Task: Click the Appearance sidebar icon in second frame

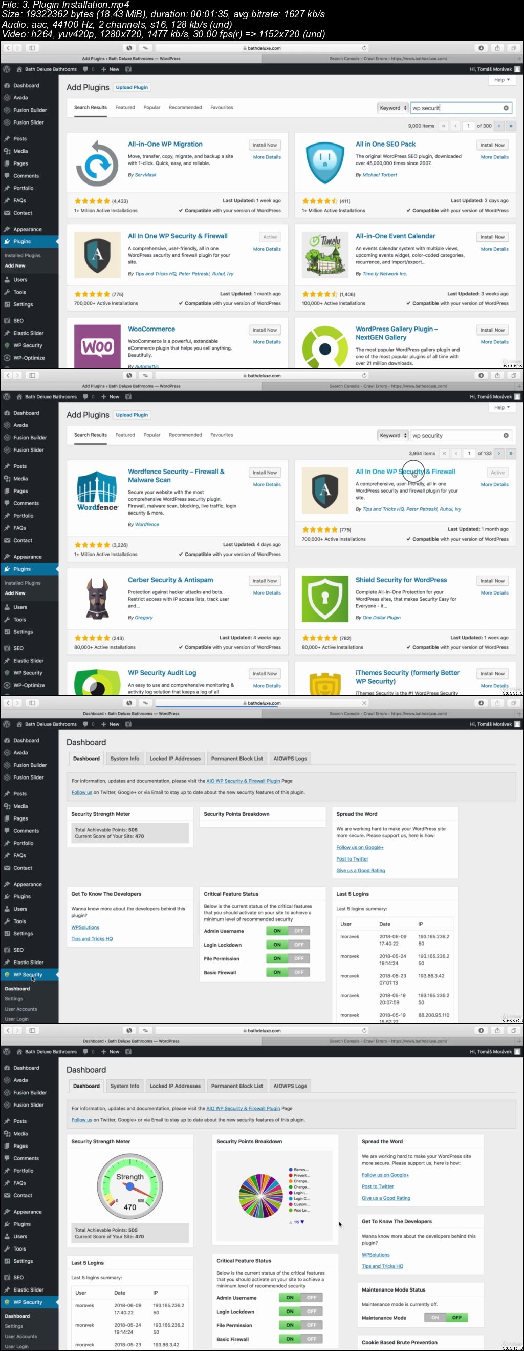Action: pyautogui.click(x=7, y=557)
